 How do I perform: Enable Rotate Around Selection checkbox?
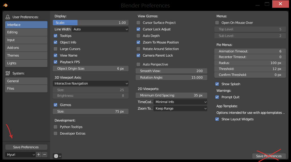tap(138, 49)
